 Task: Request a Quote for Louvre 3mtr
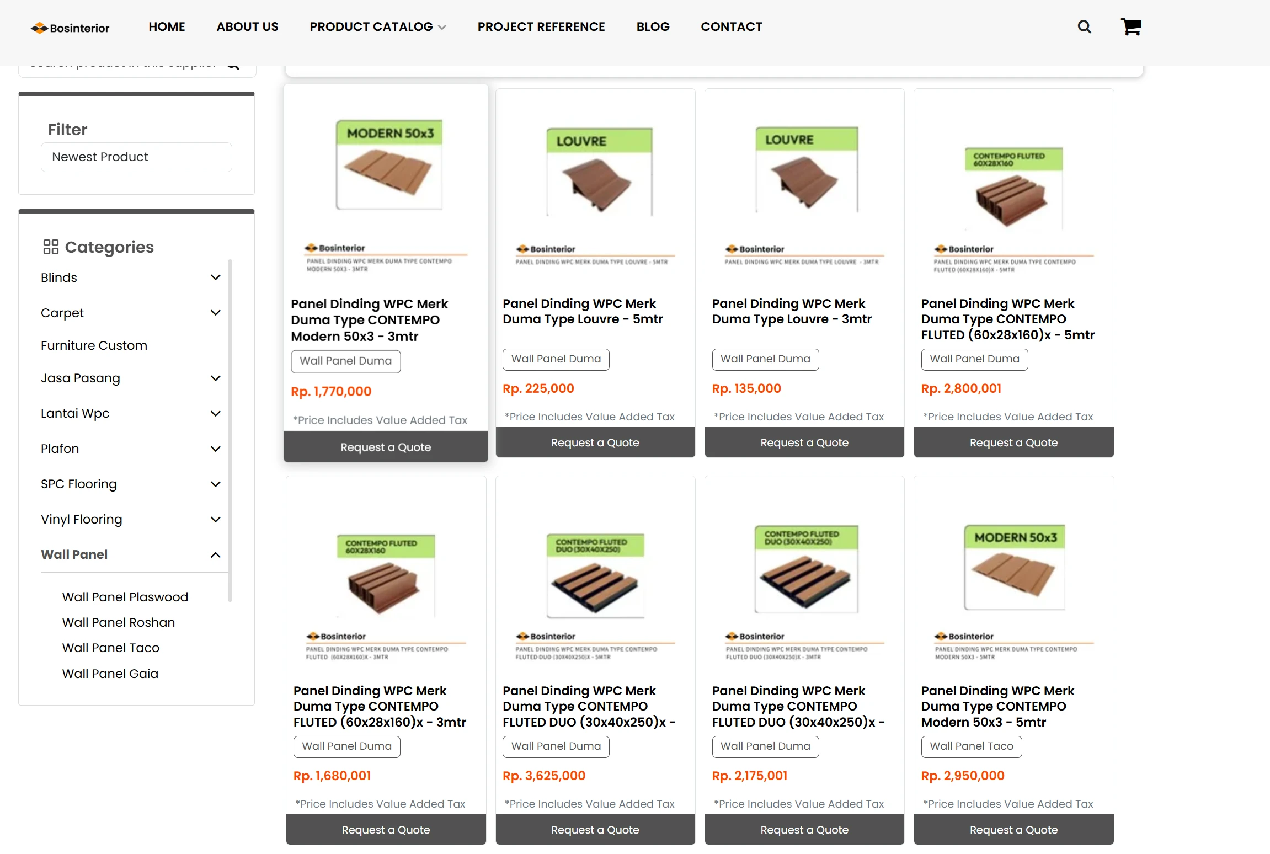pos(804,442)
